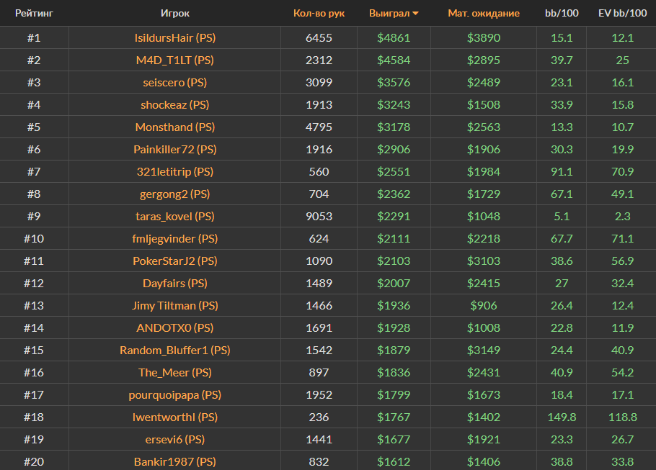Select taras_kovel (PS) player link
Screen dimensions: 656x470
click(175, 216)
